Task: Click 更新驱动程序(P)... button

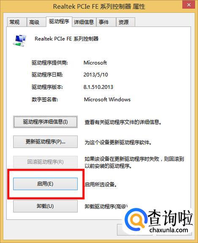Action: click(x=45, y=142)
